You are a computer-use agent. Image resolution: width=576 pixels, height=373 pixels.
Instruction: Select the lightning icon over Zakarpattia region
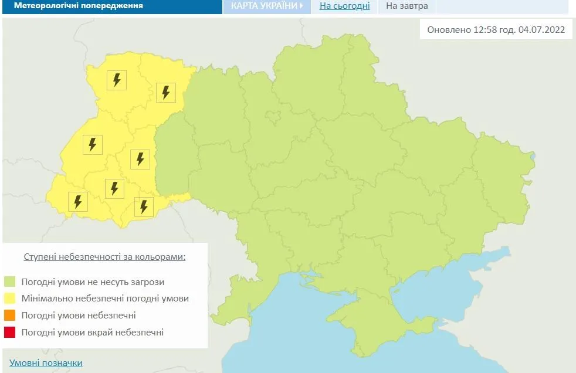click(77, 201)
